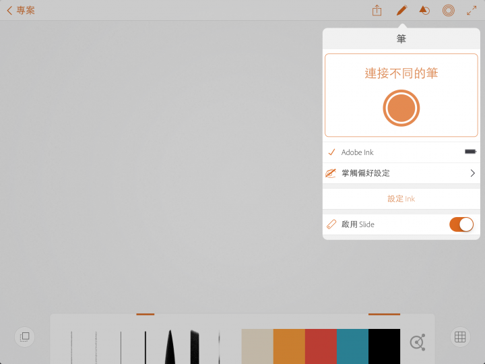485x364 pixels.
Task: Open the concentric circles Touch Slide icon
Action: coord(448,11)
